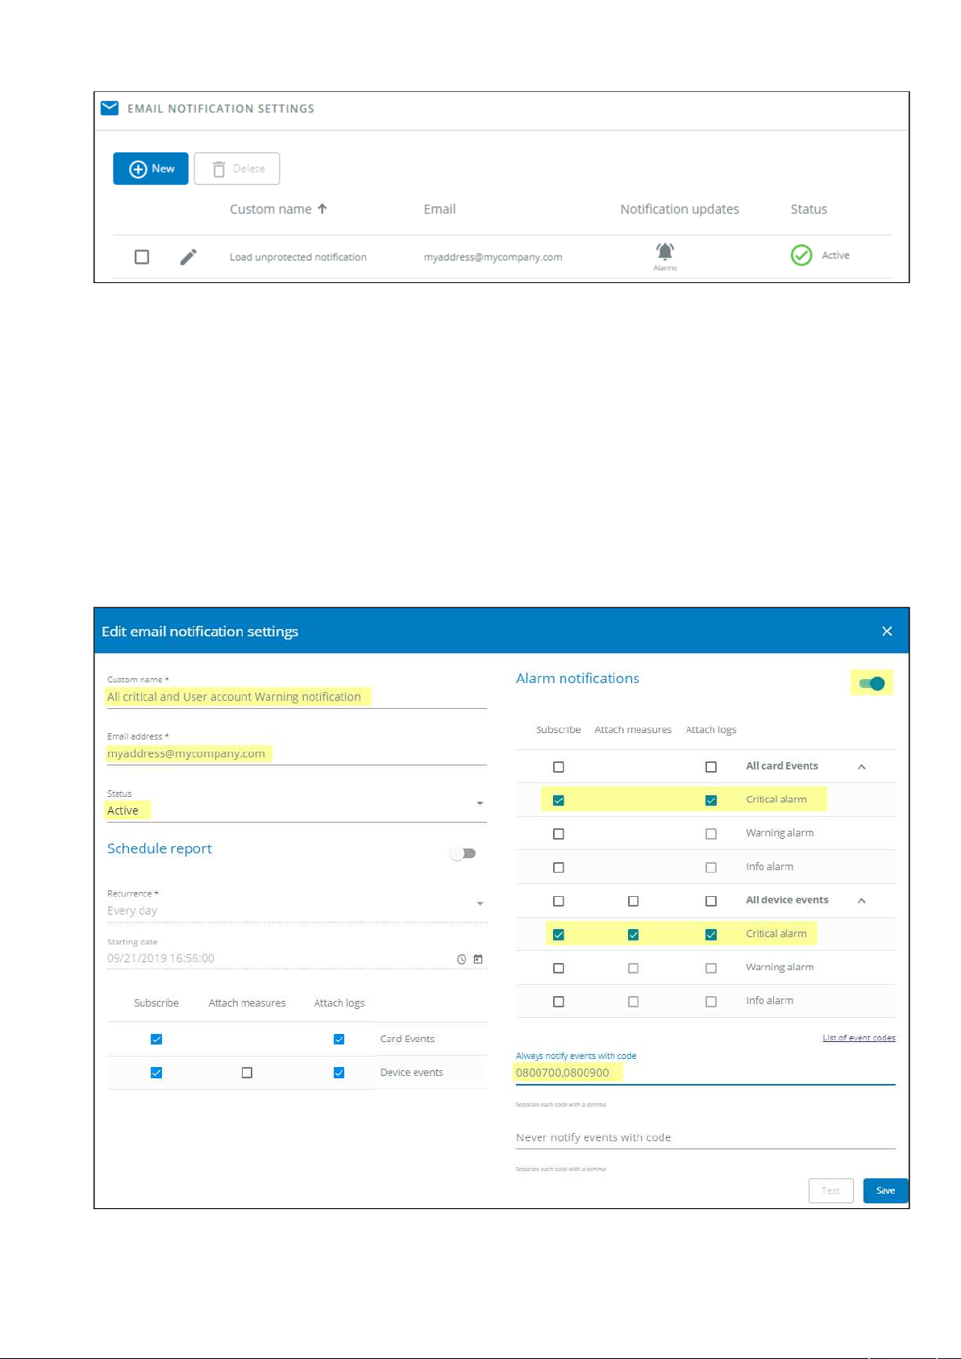
Task: Sort by Custom name column header
Action: coord(270,209)
